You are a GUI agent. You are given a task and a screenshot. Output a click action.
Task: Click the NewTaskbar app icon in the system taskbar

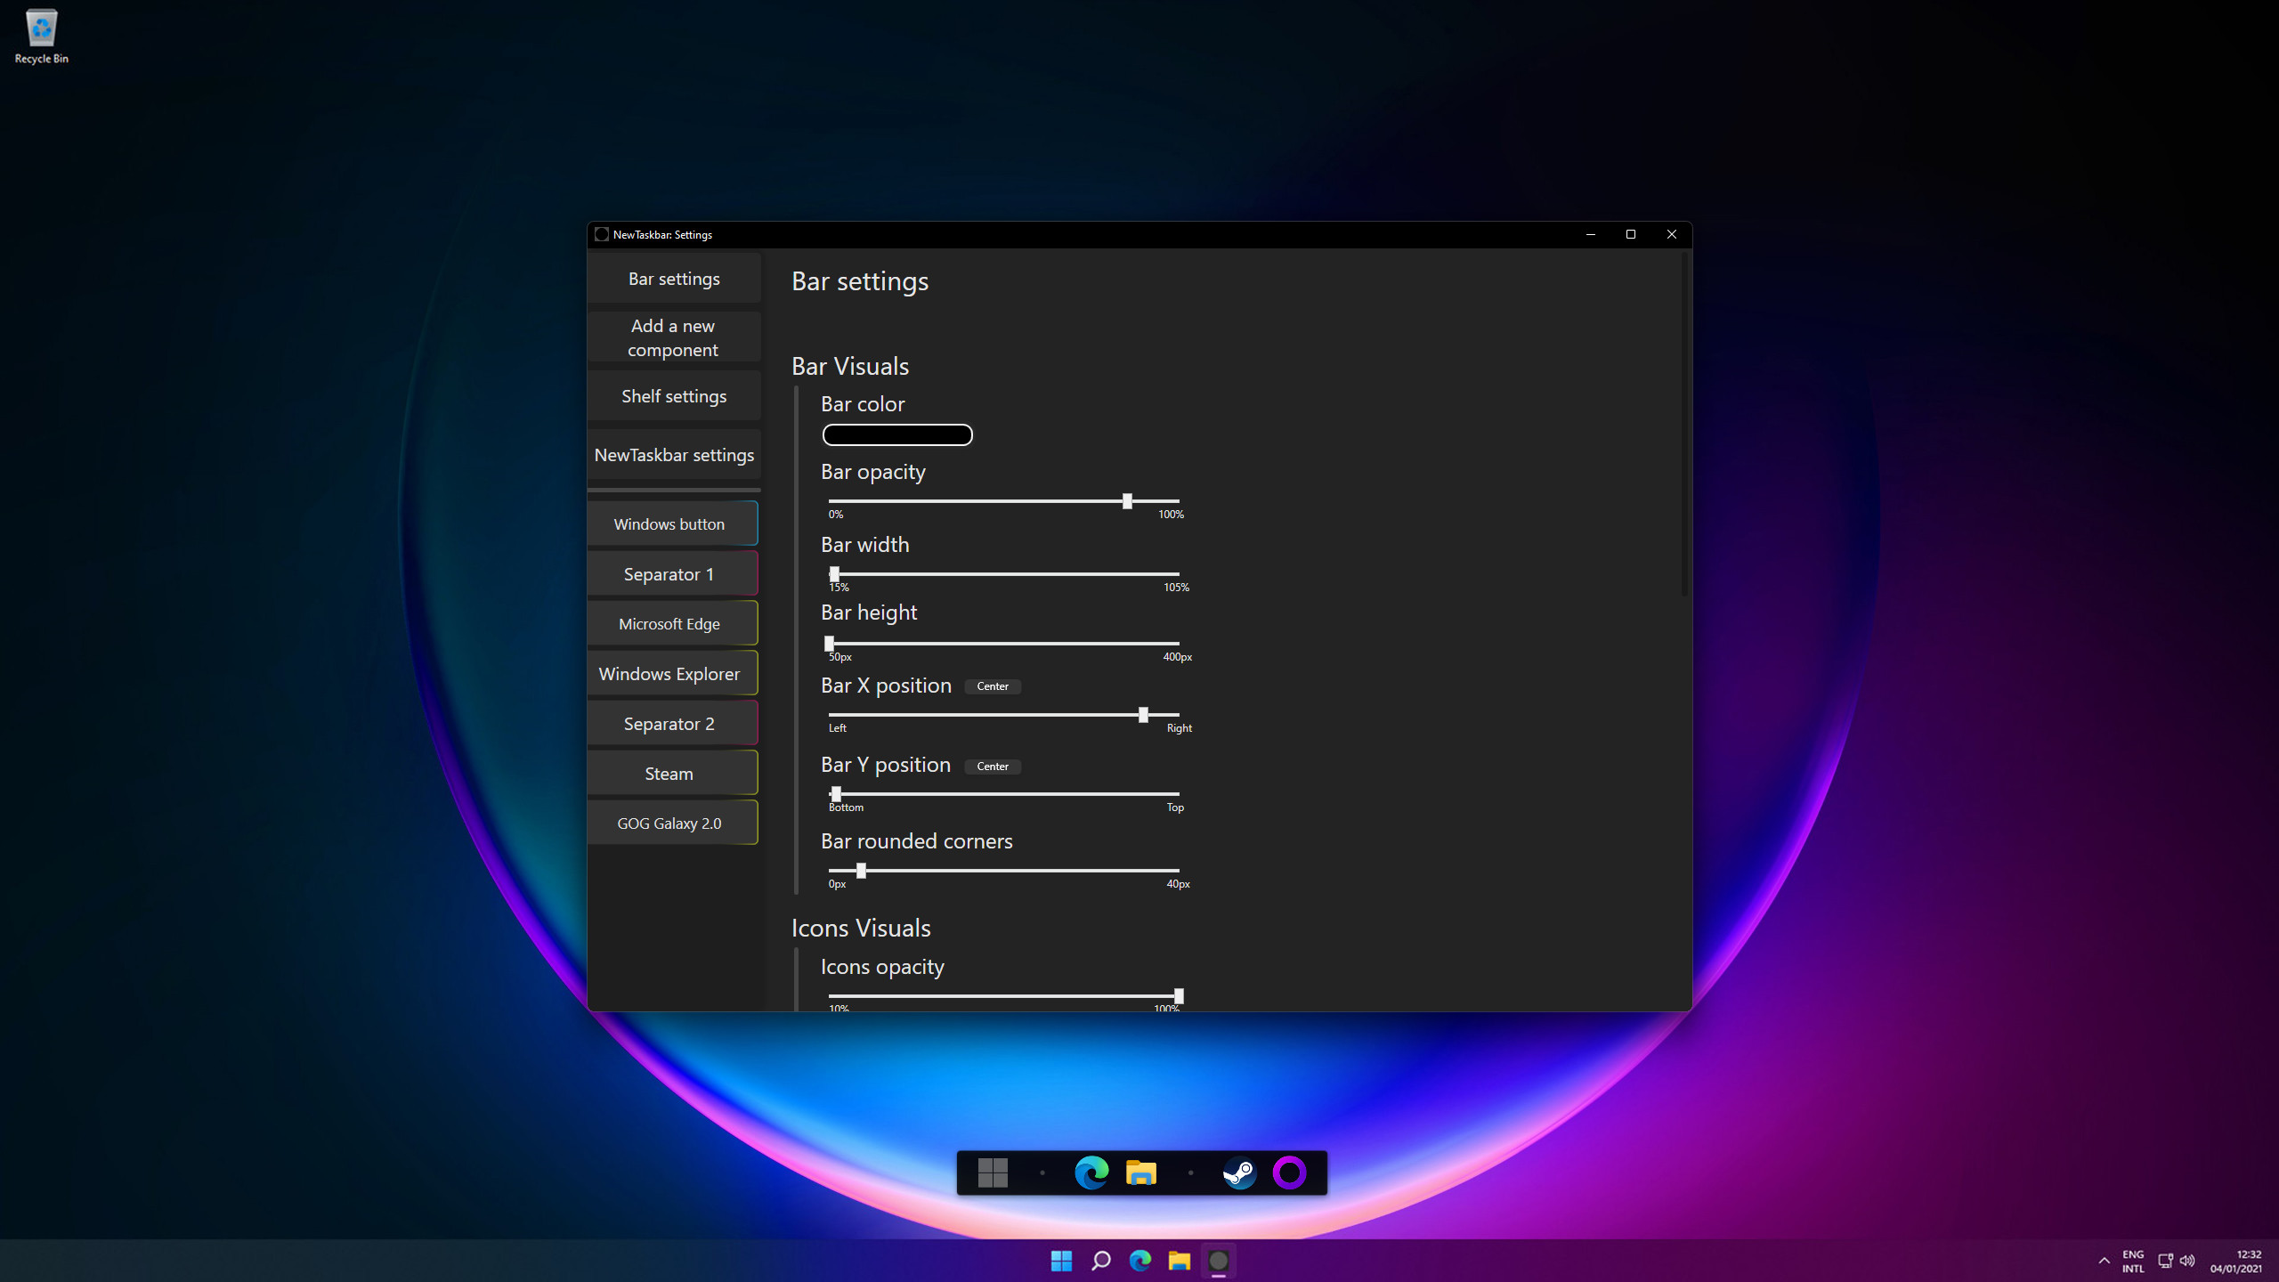tap(1220, 1261)
